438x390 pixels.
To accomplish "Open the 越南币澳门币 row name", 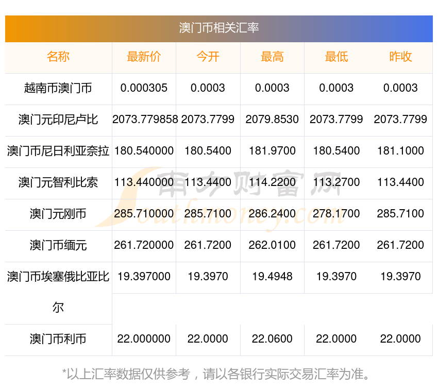I will [58, 88].
